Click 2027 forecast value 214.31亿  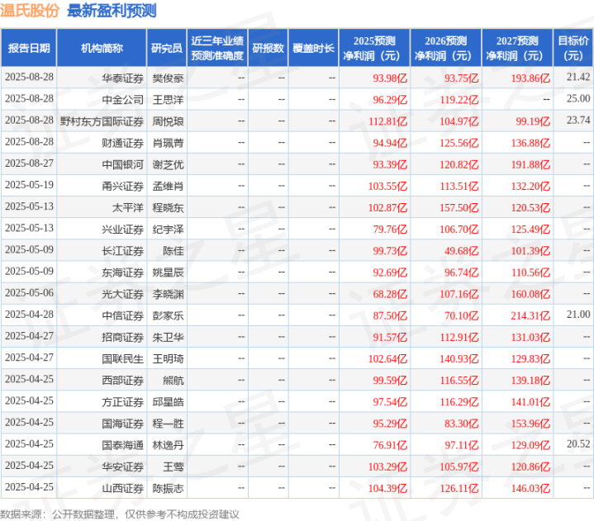(x=530, y=315)
